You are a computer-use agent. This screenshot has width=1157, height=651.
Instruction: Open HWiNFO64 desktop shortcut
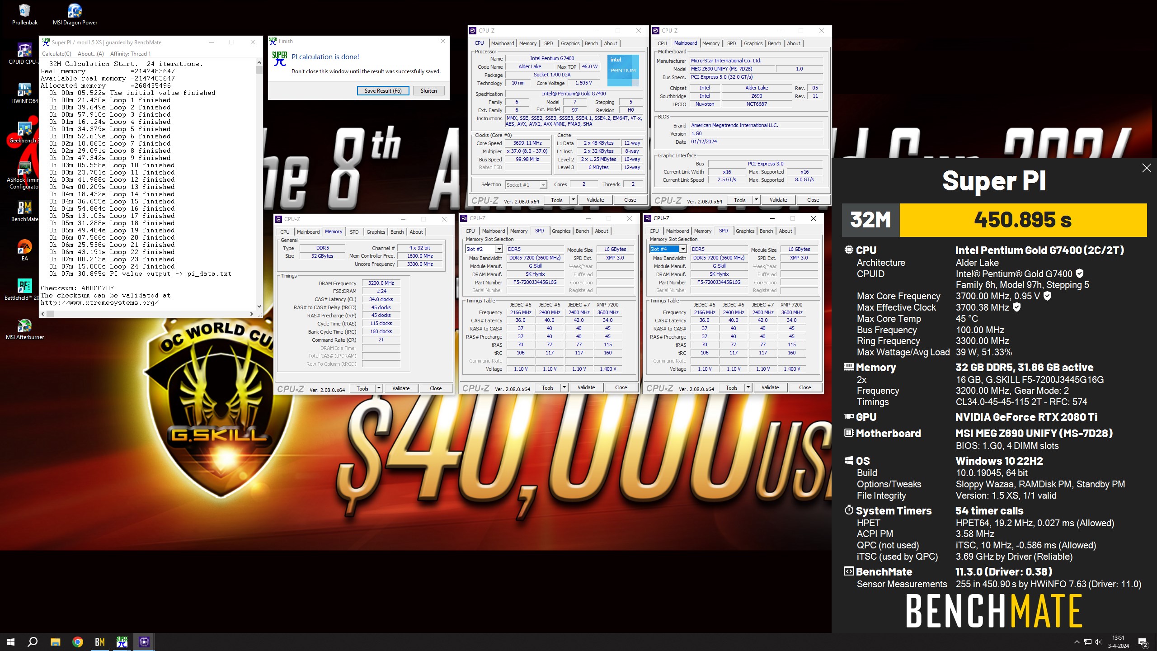pyautogui.click(x=24, y=93)
